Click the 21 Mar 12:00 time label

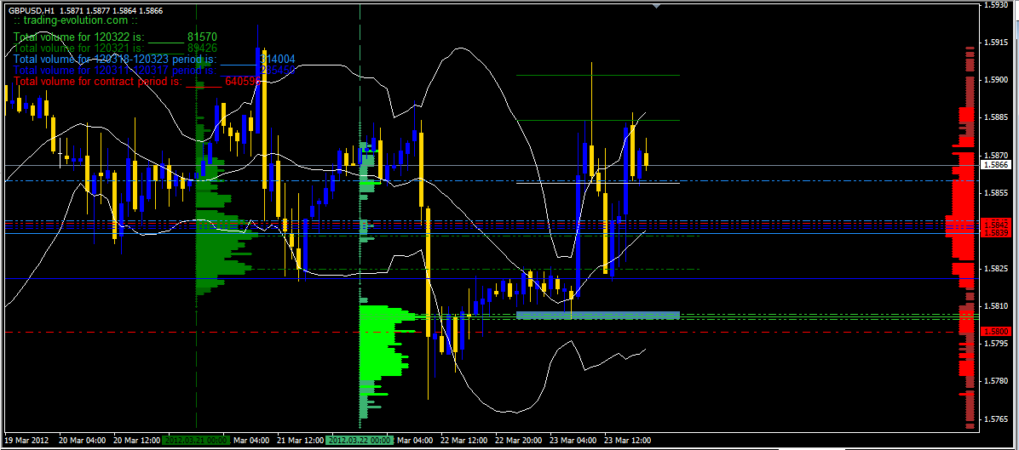(301, 440)
